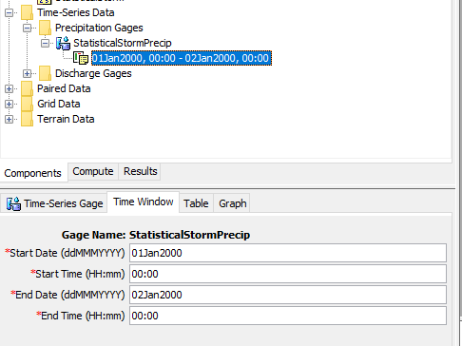Expand the Paired Data node
The image size is (462, 346).
(9, 88)
